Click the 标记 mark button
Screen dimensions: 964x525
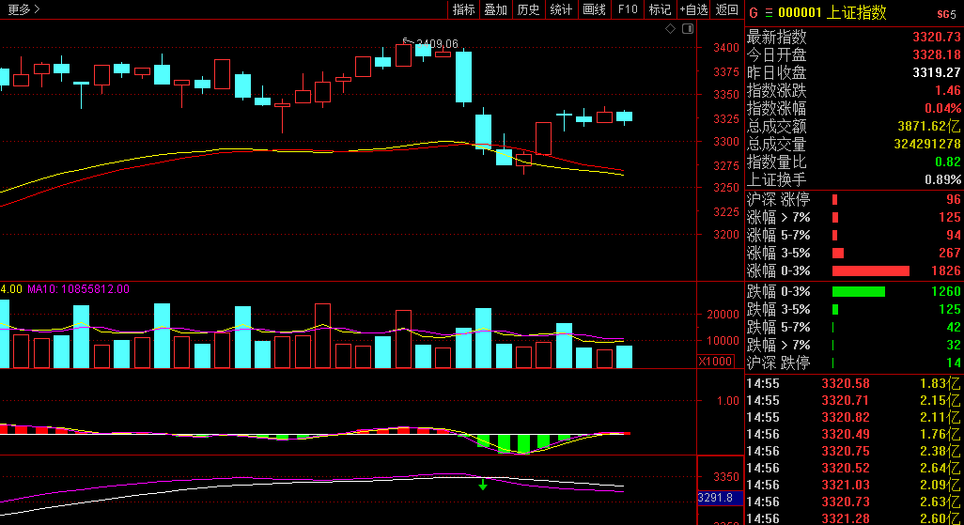click(660, 9)
